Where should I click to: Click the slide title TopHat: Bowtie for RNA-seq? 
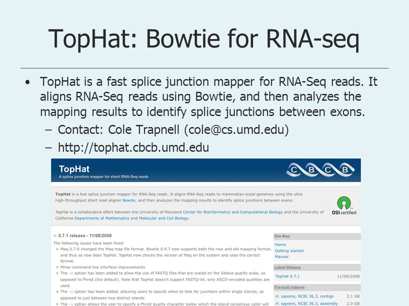[204, 39]
